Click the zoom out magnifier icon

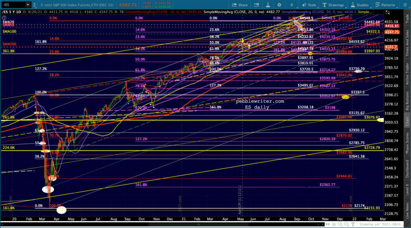click(x=346, y=224)
